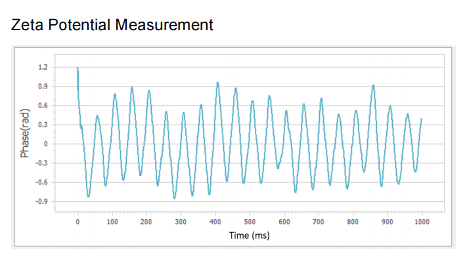Click the 100 x-axis tick label
The image size is (467, 259).
(112, 222)
